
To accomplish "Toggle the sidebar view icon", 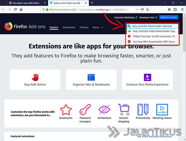I will (175, 10).
